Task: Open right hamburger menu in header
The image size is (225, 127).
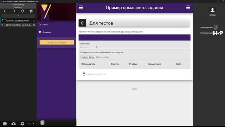Action: click(x=188, y=7)
